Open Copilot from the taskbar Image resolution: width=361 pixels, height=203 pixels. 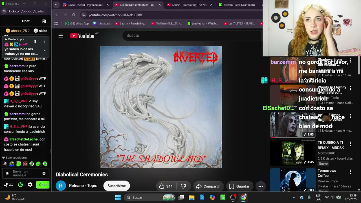[x=212, y=197]
